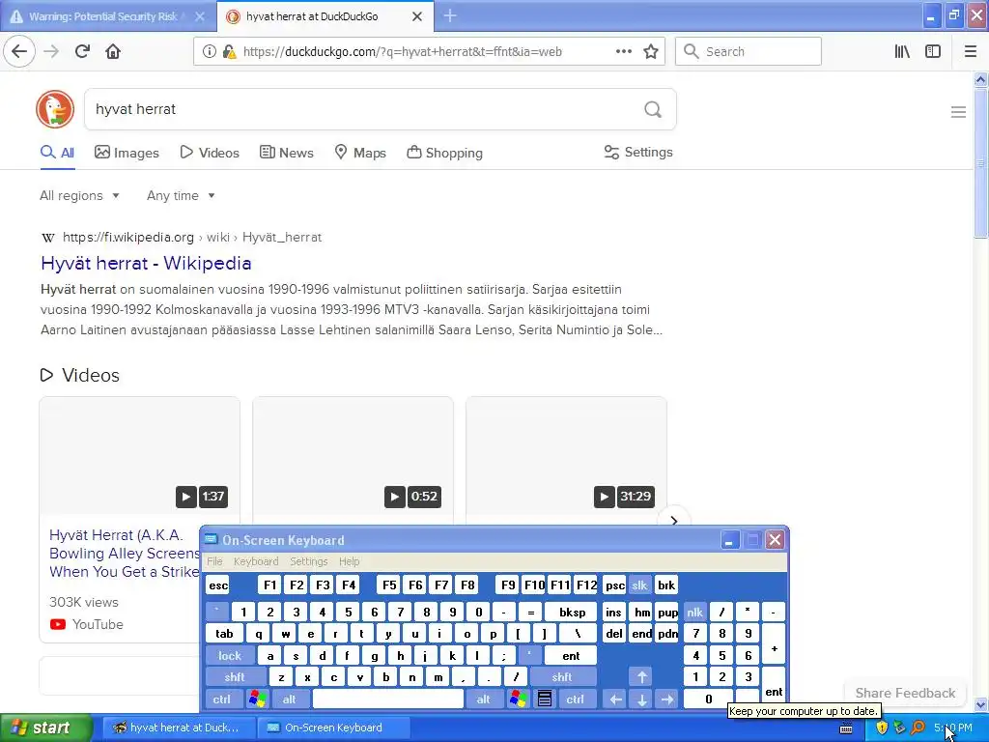
Task: Toggle nlk Num Lock key on On-Screen Keyboard
Action: click(695, 612)
